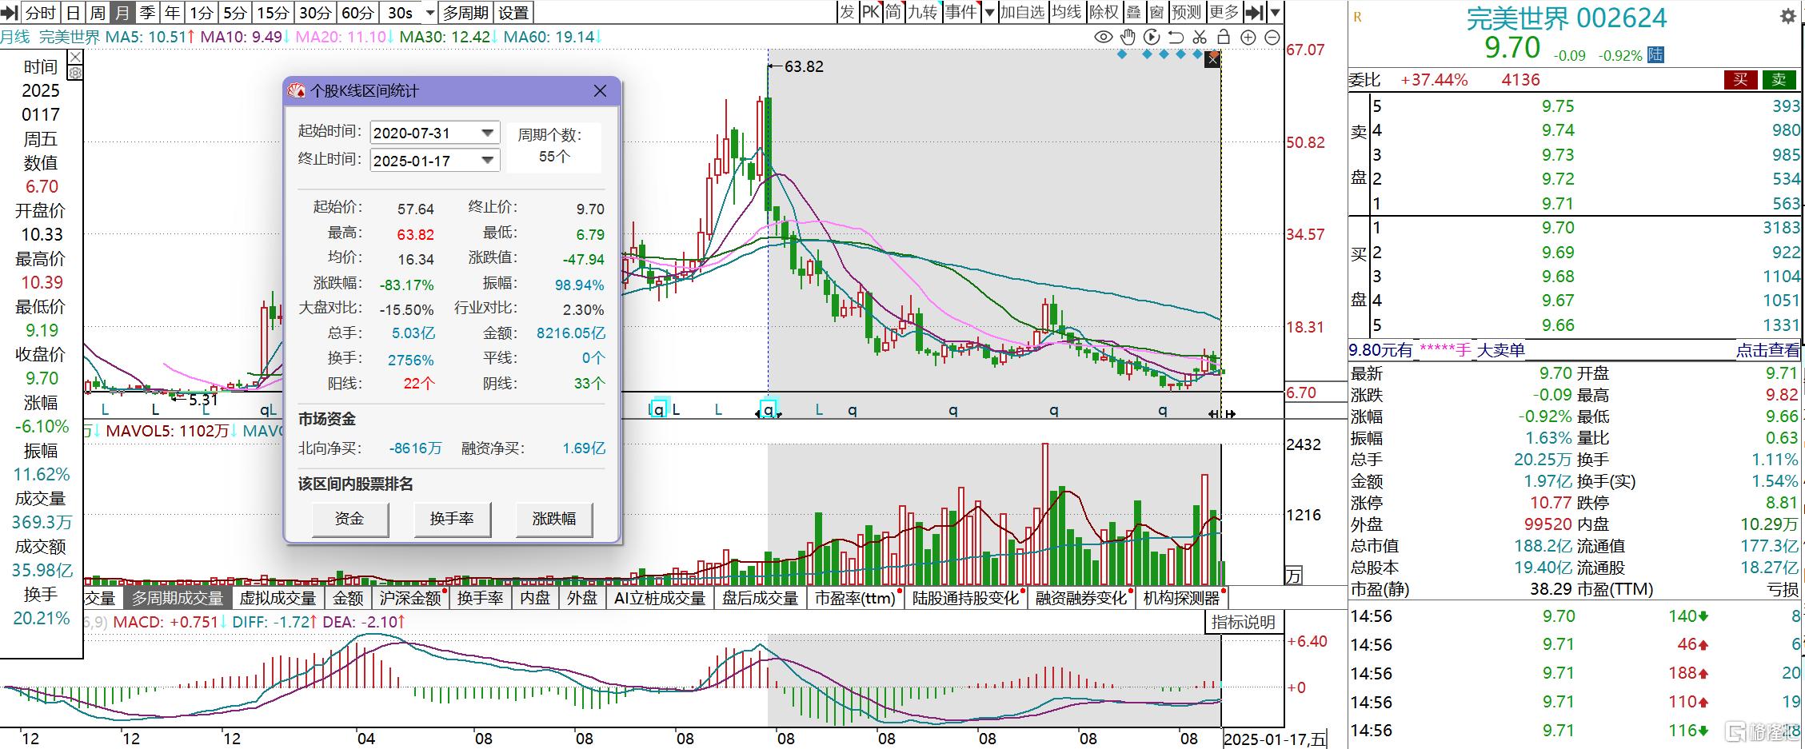The image size is (1805, 749).
Task: Click the 叠 overlay icon
Action: [x=1134, y=12]
